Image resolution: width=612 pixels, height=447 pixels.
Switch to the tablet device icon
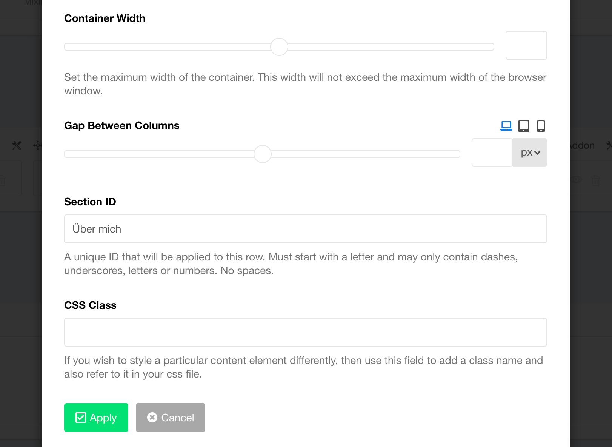pos(524,126)
